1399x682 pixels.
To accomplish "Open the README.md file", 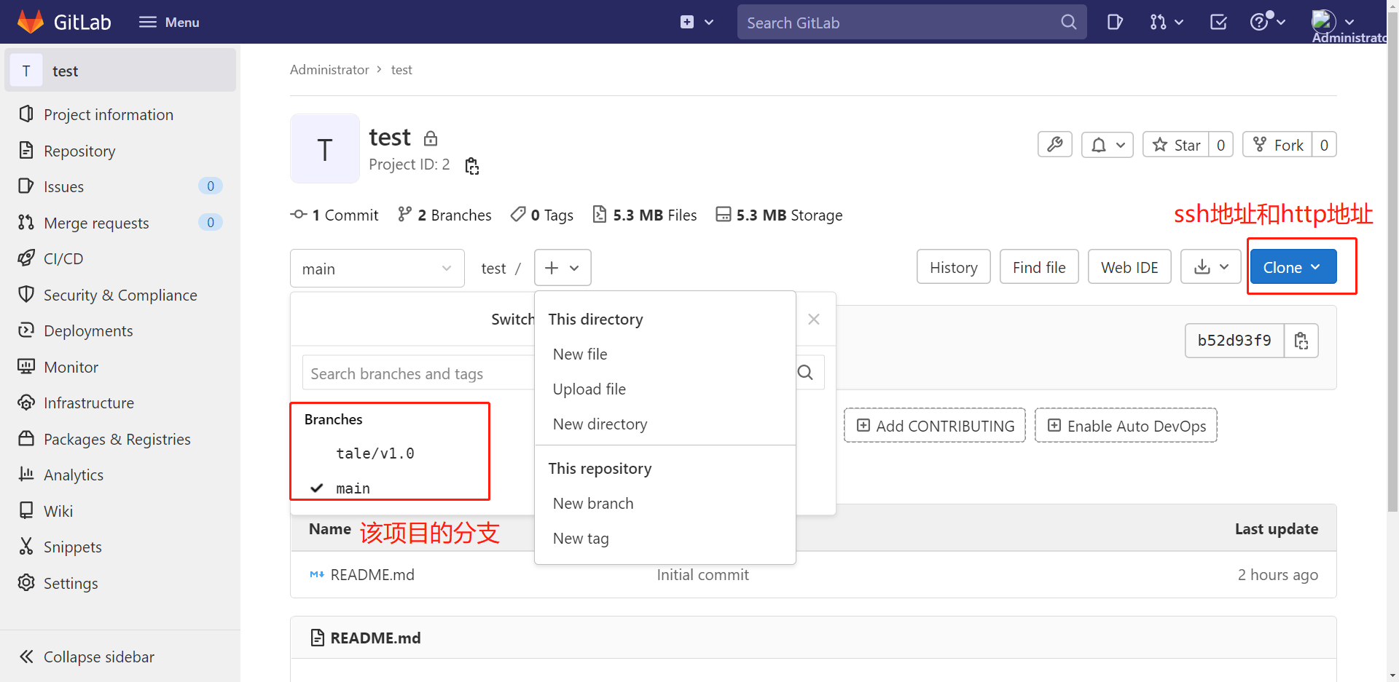I will (x=372, y=574).
